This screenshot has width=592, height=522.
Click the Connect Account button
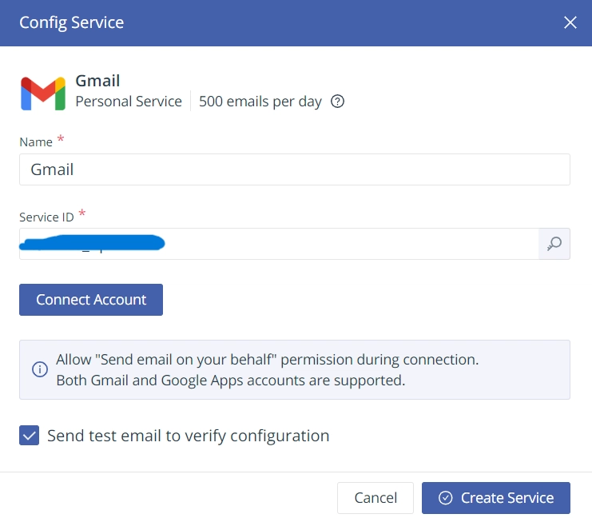tap(91, 300)
